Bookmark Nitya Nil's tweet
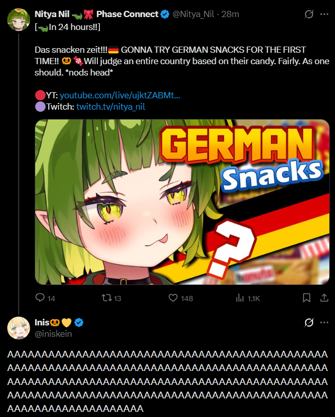The width and height of the screenshot is (335, 417). [x=307, y=297]
